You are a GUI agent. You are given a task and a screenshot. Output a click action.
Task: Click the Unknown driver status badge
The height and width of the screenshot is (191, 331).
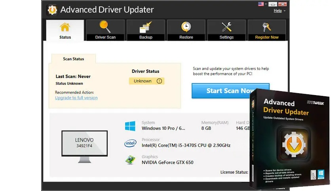[x=147, y=81]
